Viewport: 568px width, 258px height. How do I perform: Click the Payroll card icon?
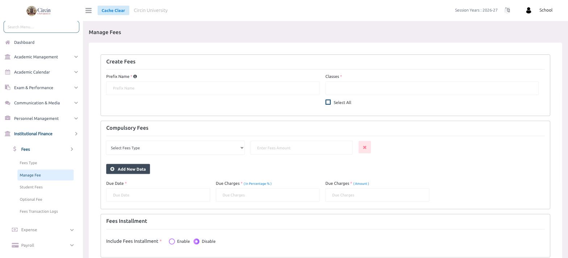tap(15, 245)
